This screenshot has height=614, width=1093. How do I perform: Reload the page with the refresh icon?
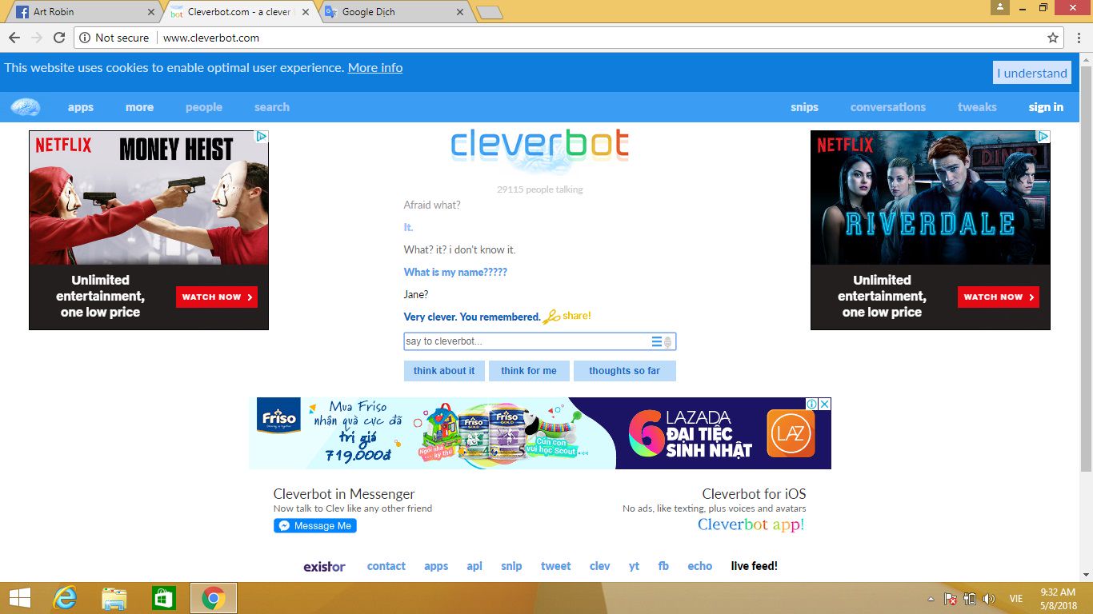(x=59, y=38)
